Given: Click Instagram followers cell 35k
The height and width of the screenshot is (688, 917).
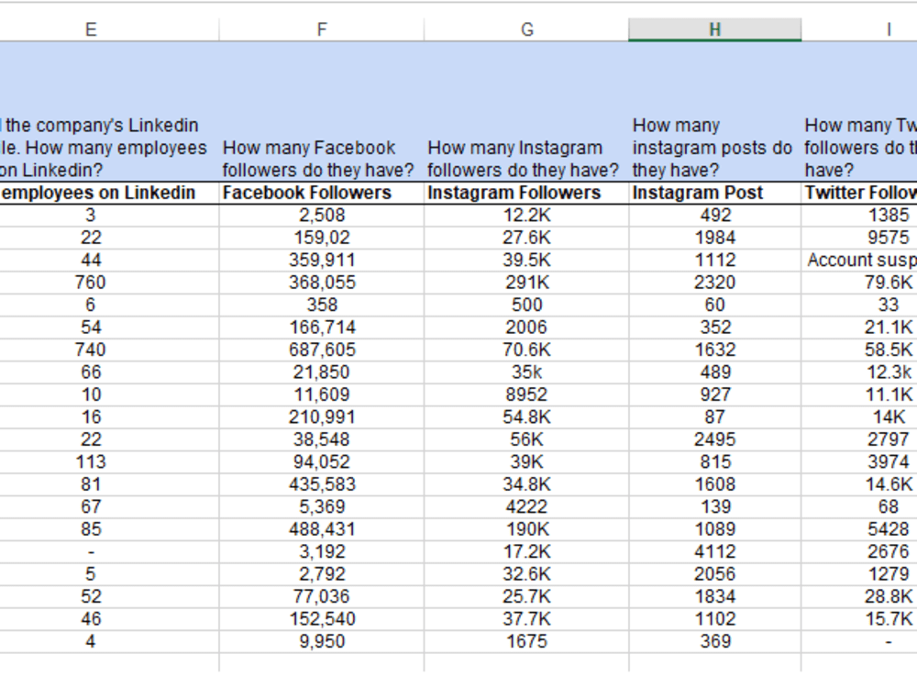Looking at the screenshot, I should point(526,372).
